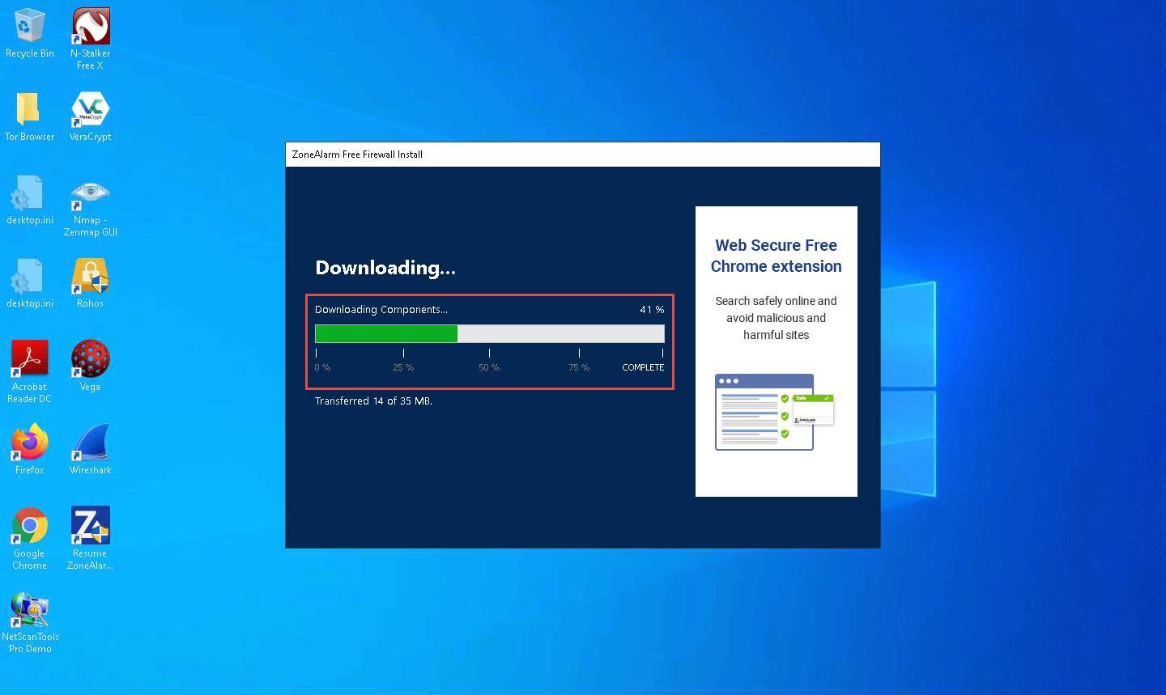Screen dimensions: 1166x695
Task: Click the Web Secure Free Chrome extension heading
Action: (776, 256)
